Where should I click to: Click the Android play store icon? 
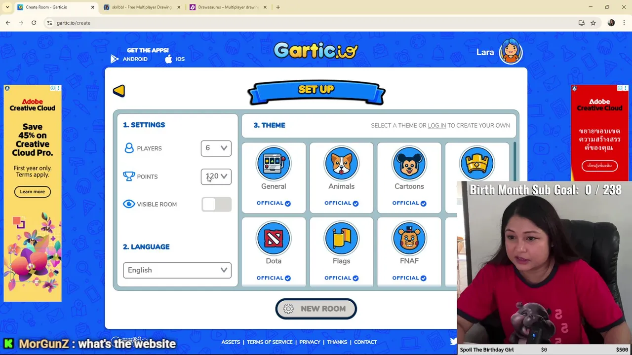pos(115,59)
